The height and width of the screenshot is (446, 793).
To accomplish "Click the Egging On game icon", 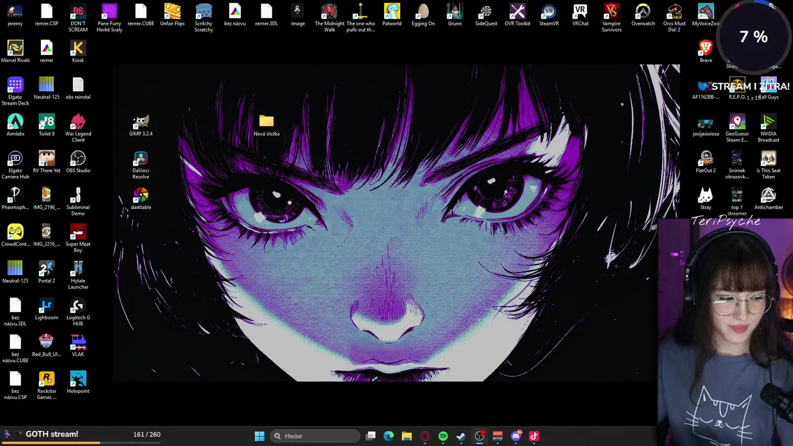I will pos(423,15).
